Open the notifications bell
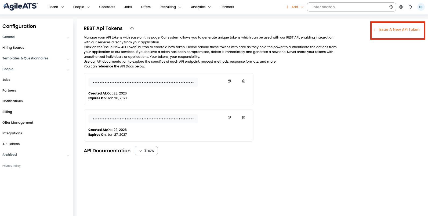The height and width of the screenshot is (216, 428). click(x=410, y=7)
